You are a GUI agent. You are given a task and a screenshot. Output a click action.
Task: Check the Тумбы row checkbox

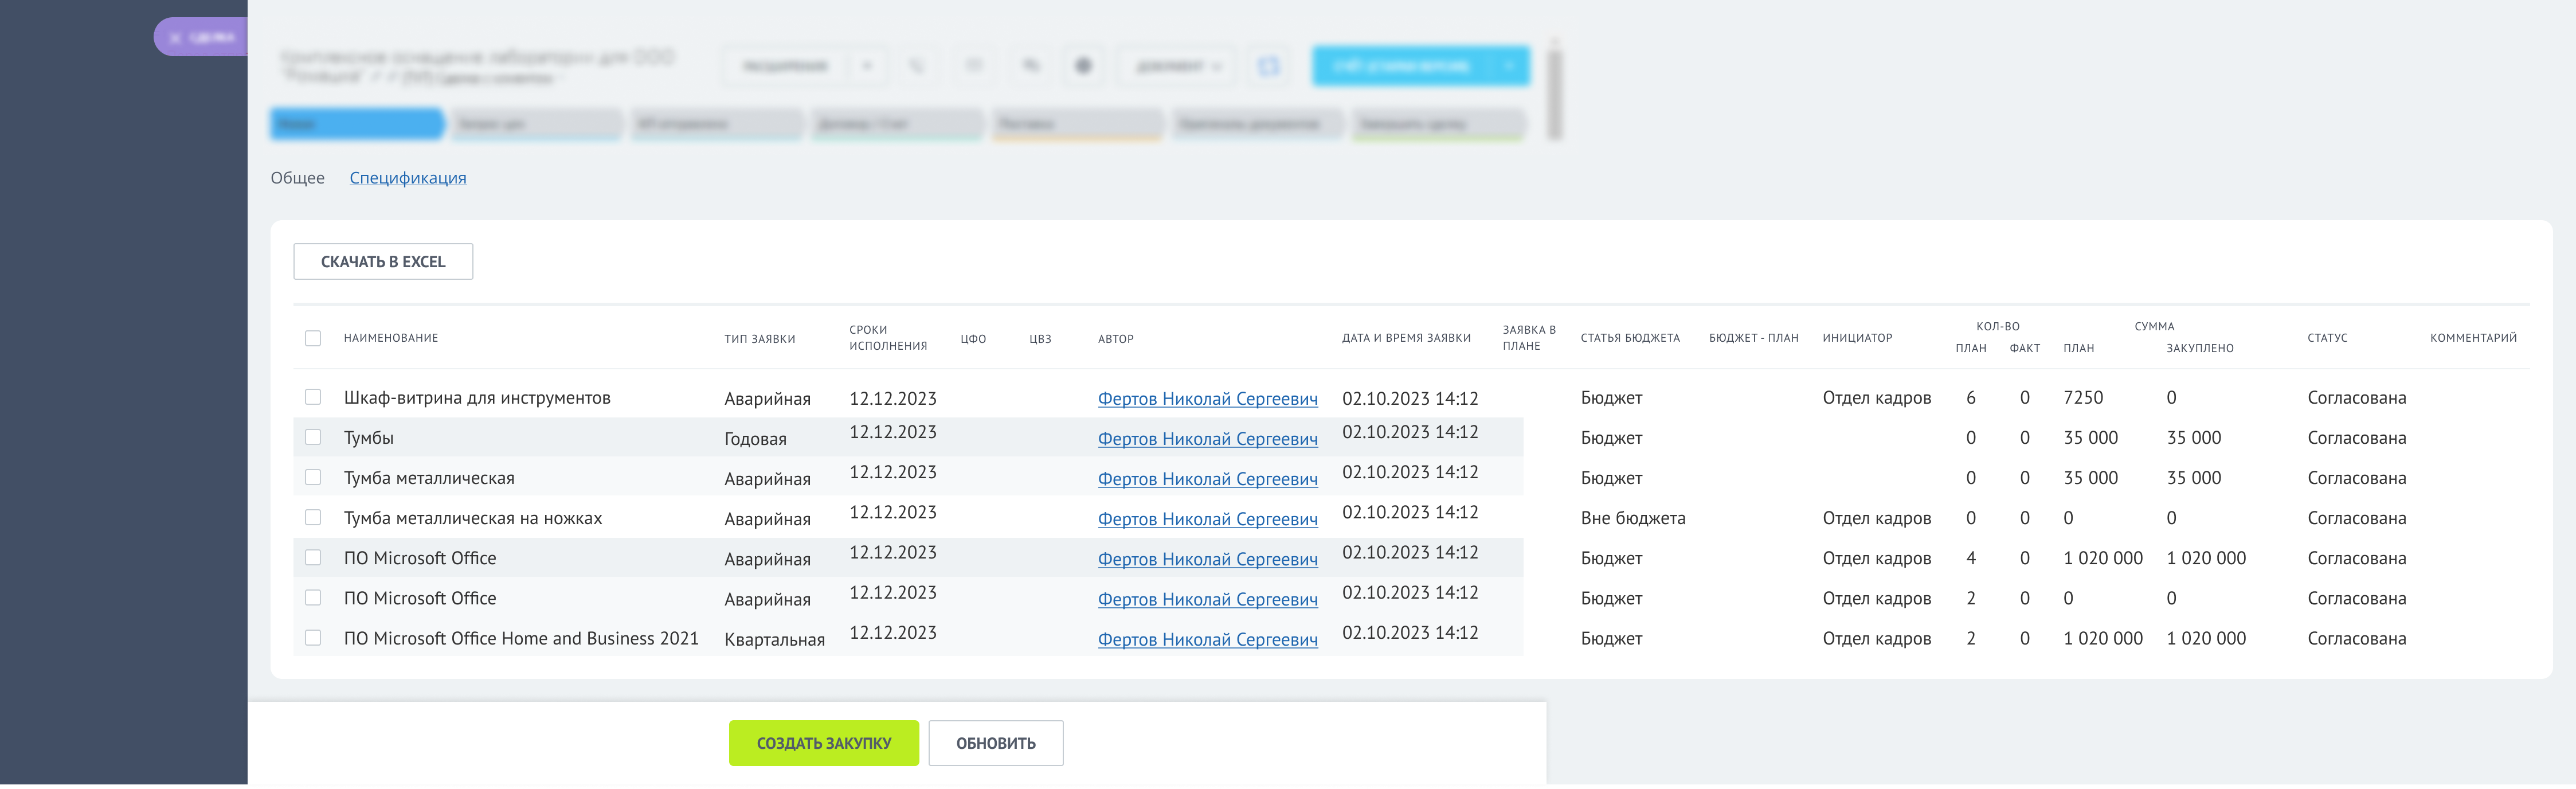tap(313, 437)
